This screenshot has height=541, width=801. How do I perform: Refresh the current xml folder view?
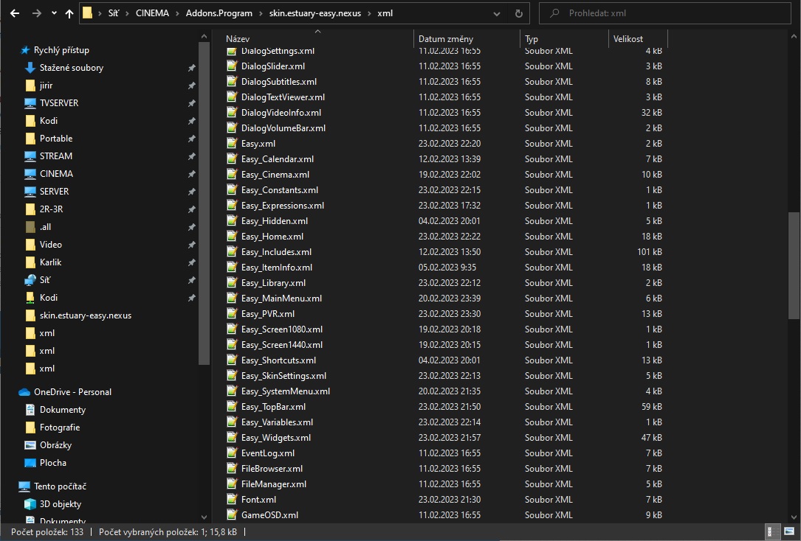tap(519, 13)
